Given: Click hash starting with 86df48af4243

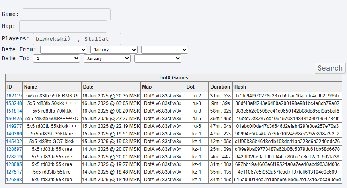Looking at the screenshot, I should pos(287,103).
